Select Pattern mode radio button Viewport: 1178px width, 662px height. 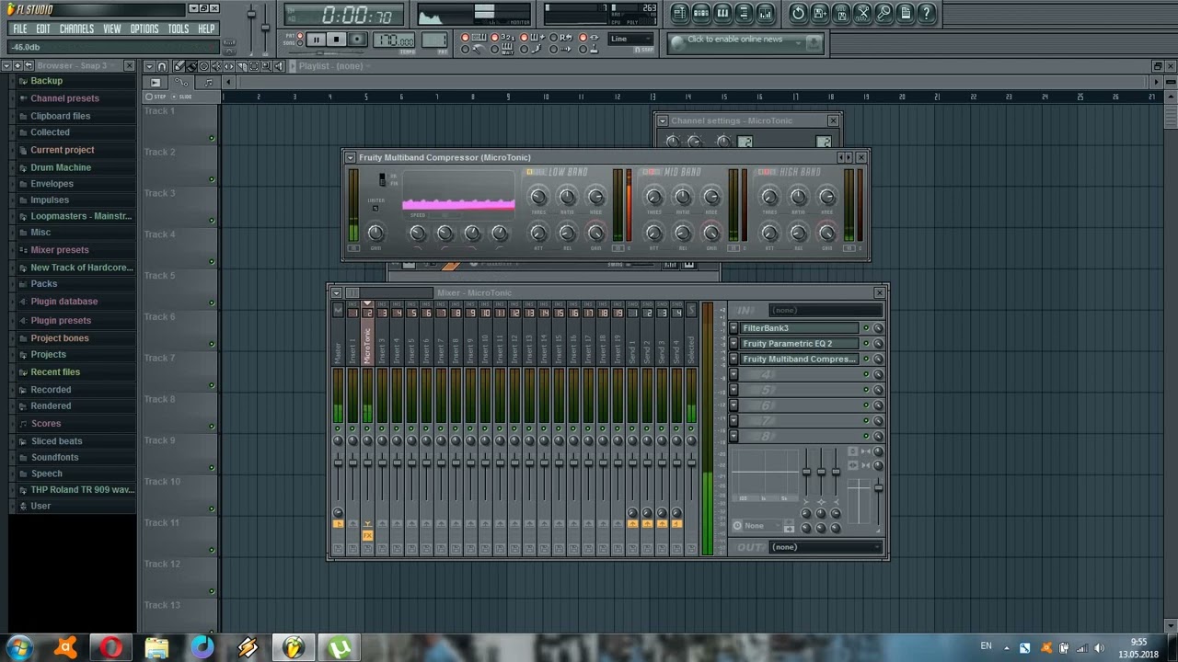pyautogui.click(x=300, y=35)
